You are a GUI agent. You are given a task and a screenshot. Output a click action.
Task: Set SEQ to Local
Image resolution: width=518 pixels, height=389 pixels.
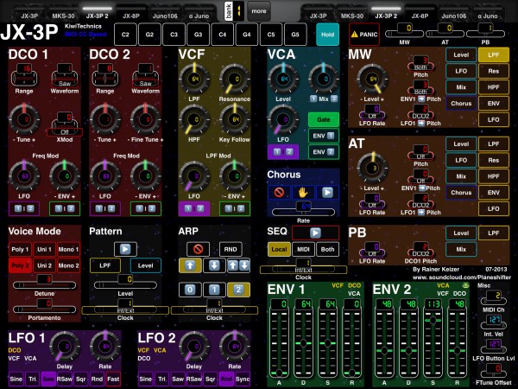pyautogui.click(x=279, y=249)
